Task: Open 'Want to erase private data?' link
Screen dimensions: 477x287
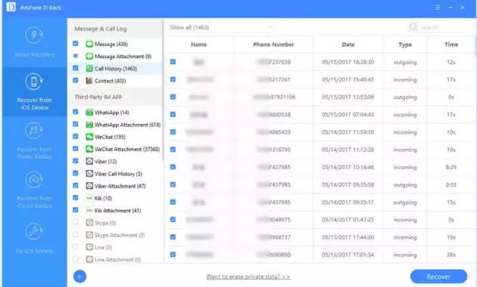Action: coord(248,276)
